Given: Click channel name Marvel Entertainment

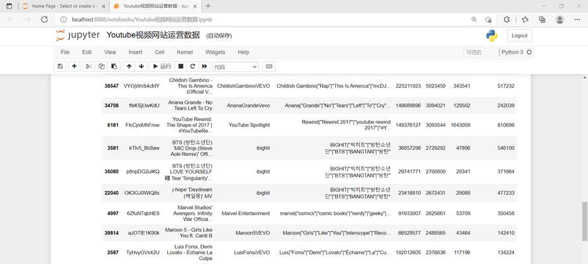Looking at the screenshot, I should pyautogui.click(x=245, y=213).
